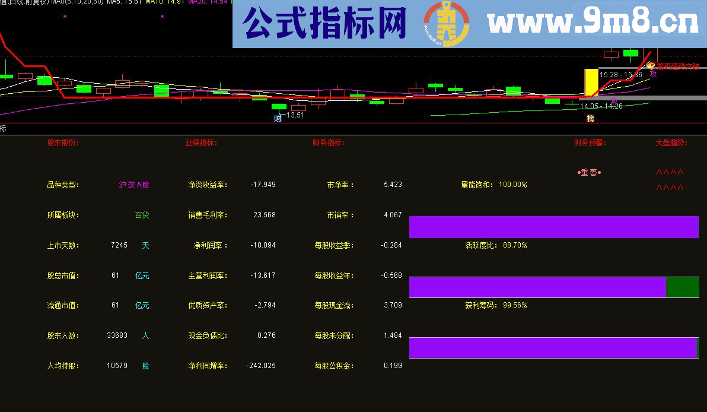Click the •重警• warning indicator under 财务预警
This screenshot has width=707, height=412.
590,172
